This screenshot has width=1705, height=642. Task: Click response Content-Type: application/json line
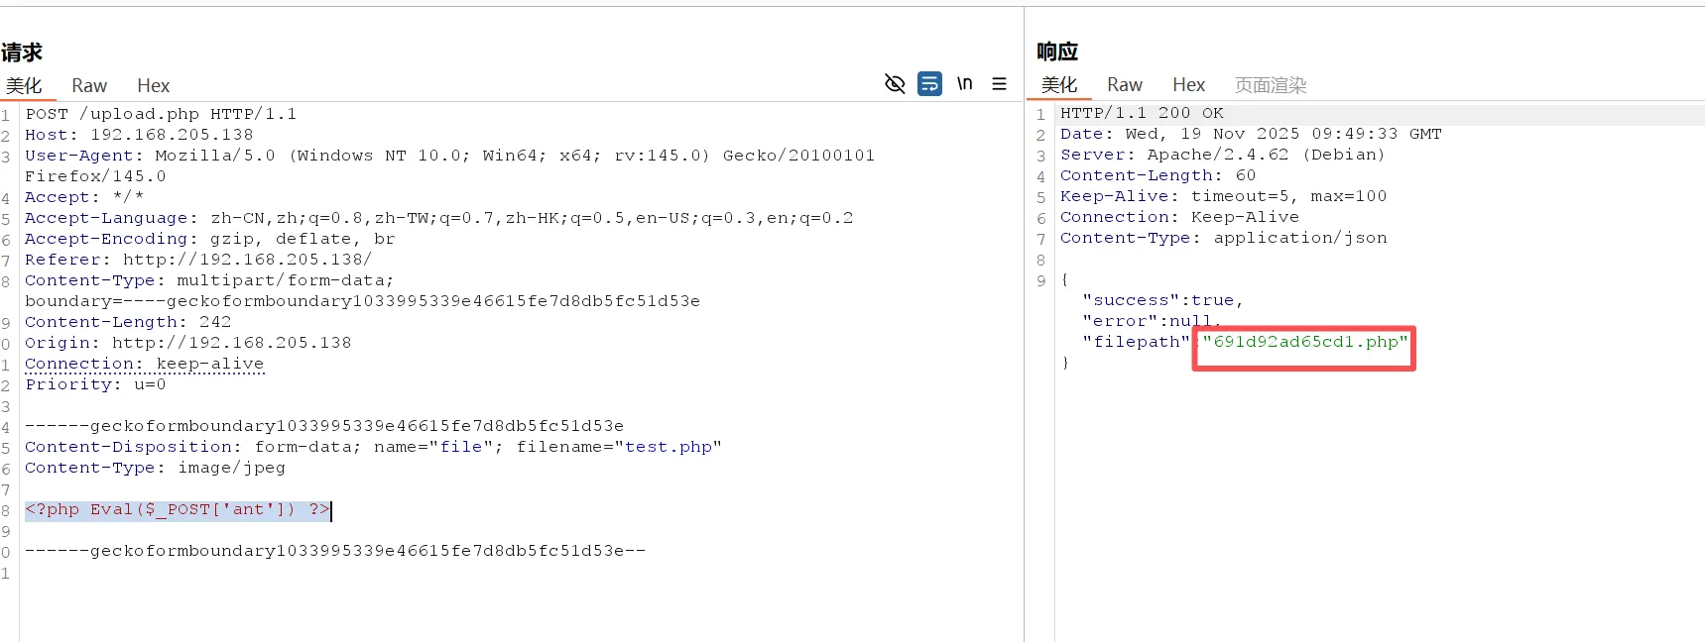(x=1224, y=238)
